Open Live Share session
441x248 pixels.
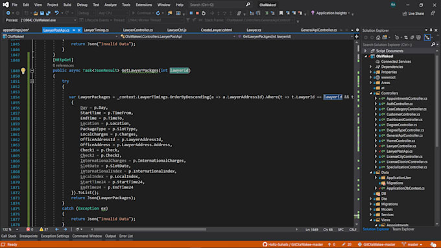413,14
